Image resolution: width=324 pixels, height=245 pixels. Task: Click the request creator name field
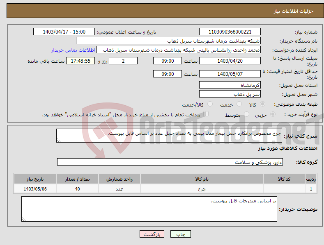(x=179, y=50)
